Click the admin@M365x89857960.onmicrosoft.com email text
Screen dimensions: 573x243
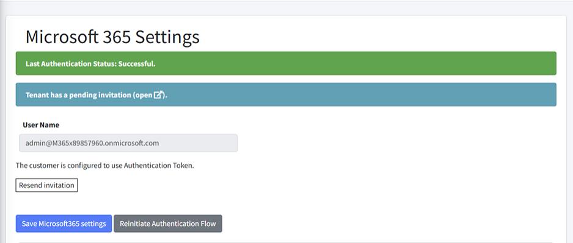tap(92, 143)
